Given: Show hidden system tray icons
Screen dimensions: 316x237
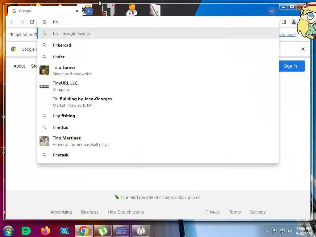Looking at the screenshot, I should pos(268,231).
